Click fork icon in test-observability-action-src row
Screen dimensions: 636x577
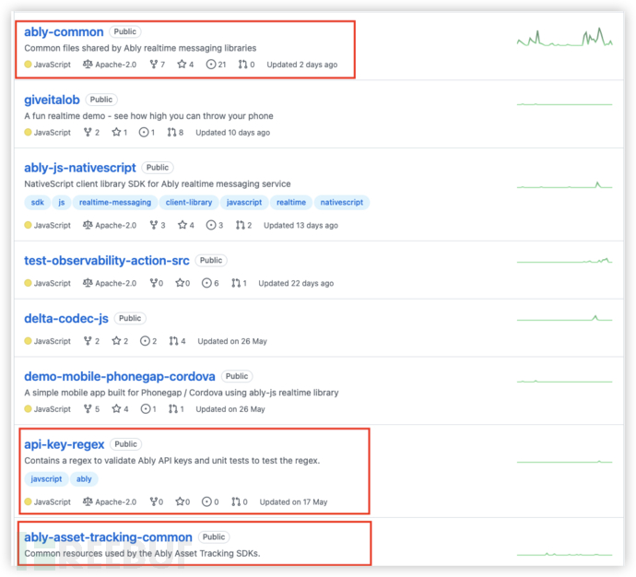pos(154,283)
